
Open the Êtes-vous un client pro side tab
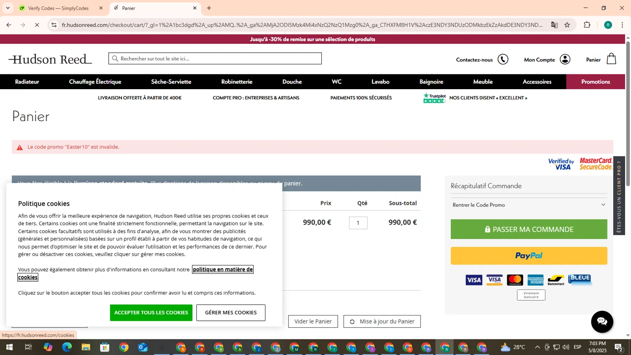click(x=619, y=196)
